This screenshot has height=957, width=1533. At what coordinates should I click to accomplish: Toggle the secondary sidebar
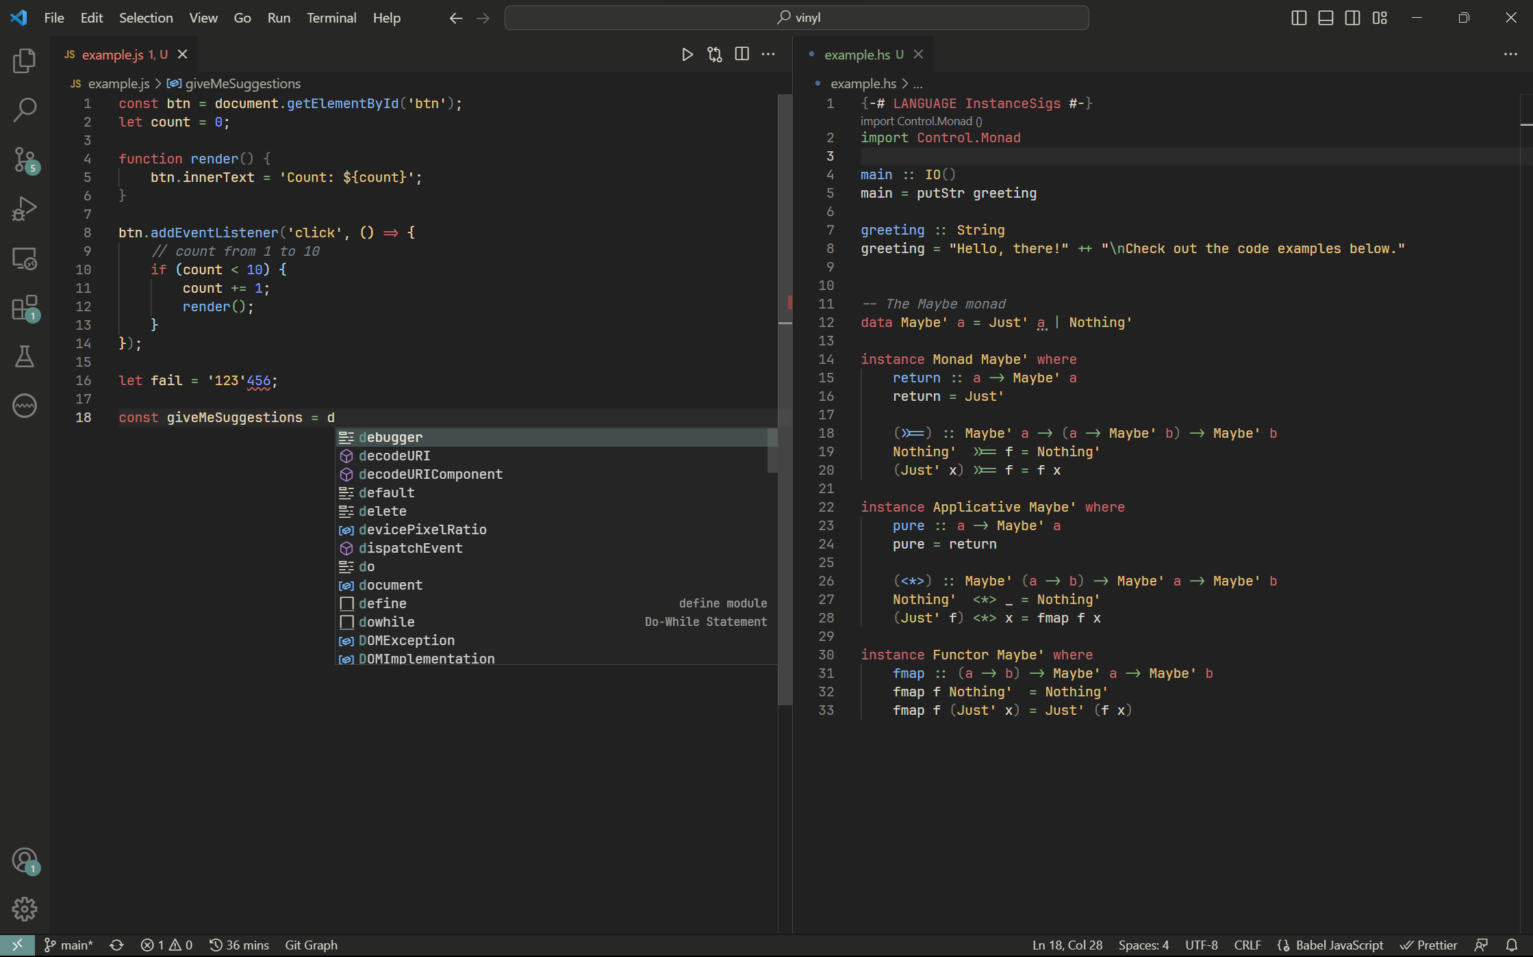(x=1352, y=17)
